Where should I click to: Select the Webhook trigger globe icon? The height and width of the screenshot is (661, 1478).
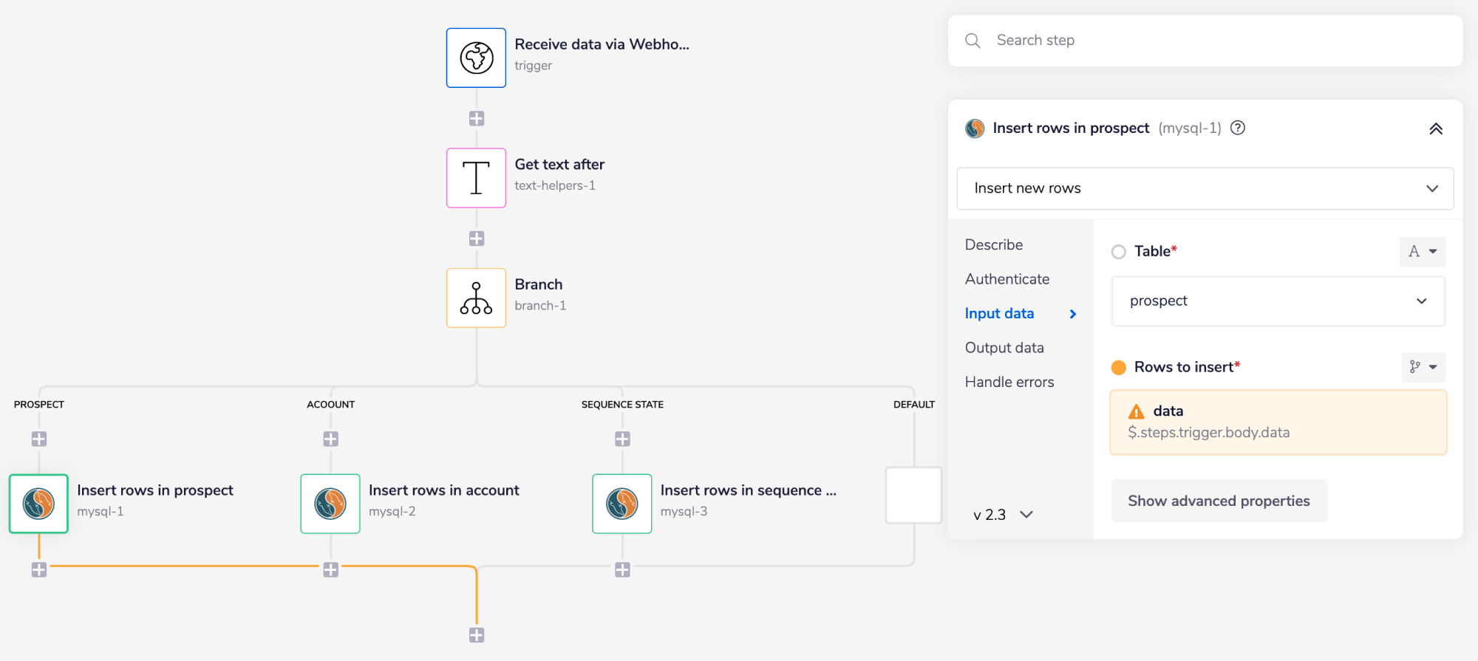[476, 58]
